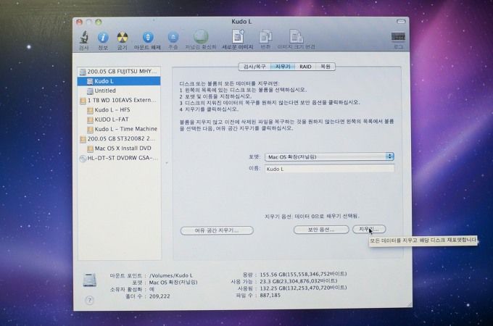
Task: Click the available value 23.3 GB
Action: tap(299, 281)
